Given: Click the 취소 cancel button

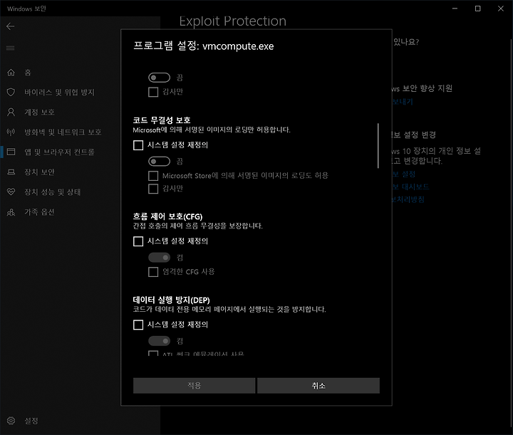Looking at the screenshot, I should (x=318, y=386).
